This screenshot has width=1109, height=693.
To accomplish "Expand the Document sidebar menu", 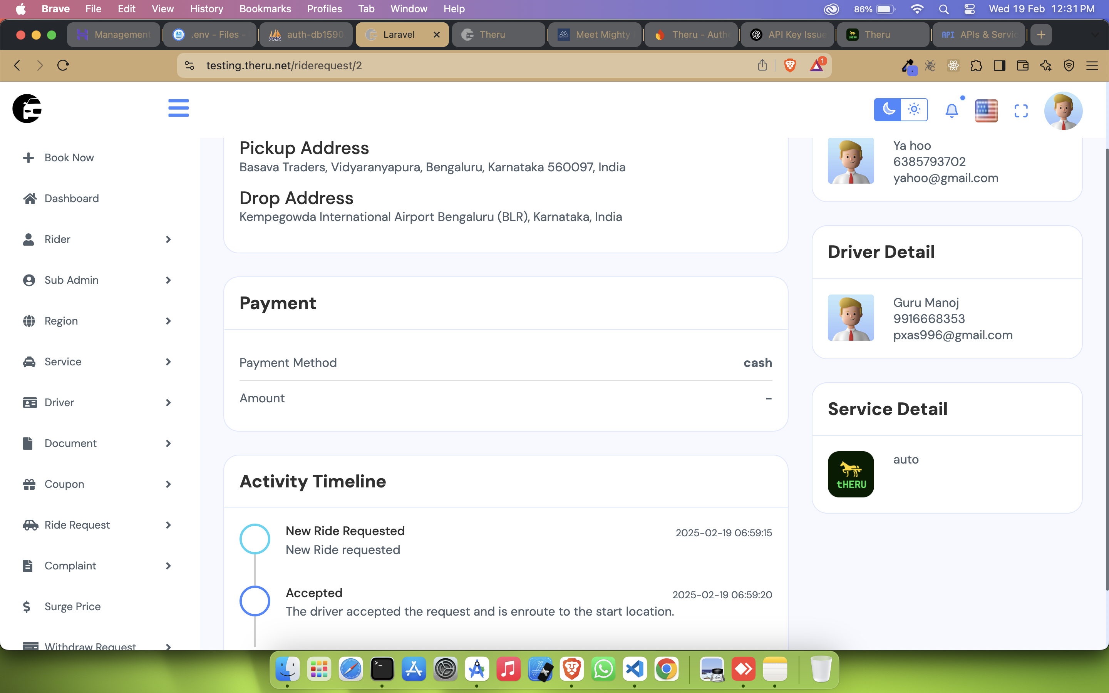I will point(96,443).
